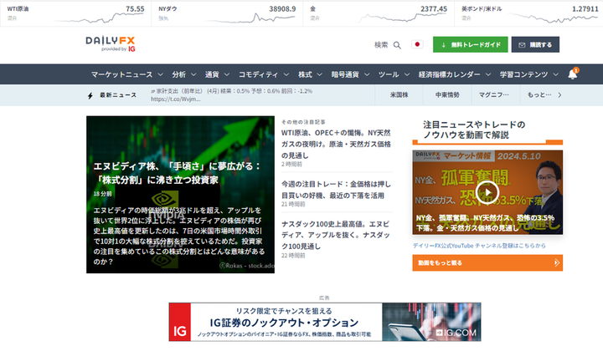Click the envelope icon on 購読する
The image size is (603, 351).
(x=522, y=45)
